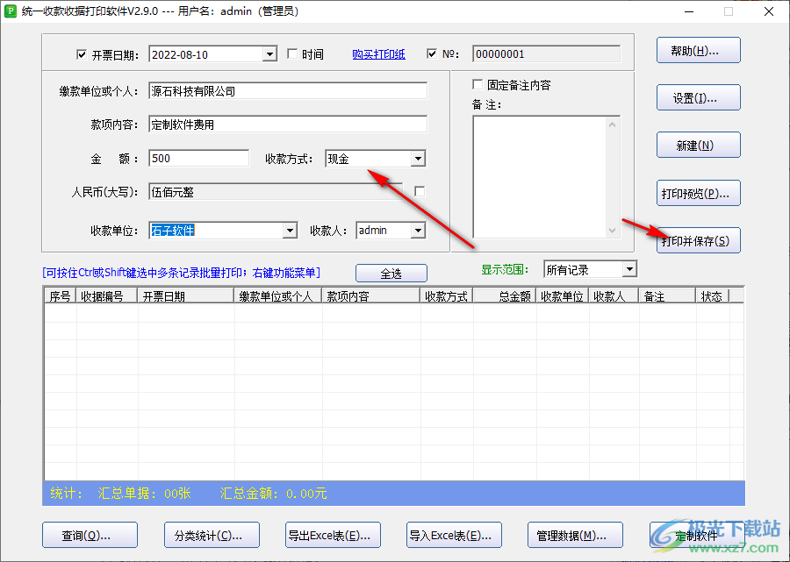Open the 管理数据(M) data management
The height and width of the screenshot is (562, 790).
click(x=575, y=534)
